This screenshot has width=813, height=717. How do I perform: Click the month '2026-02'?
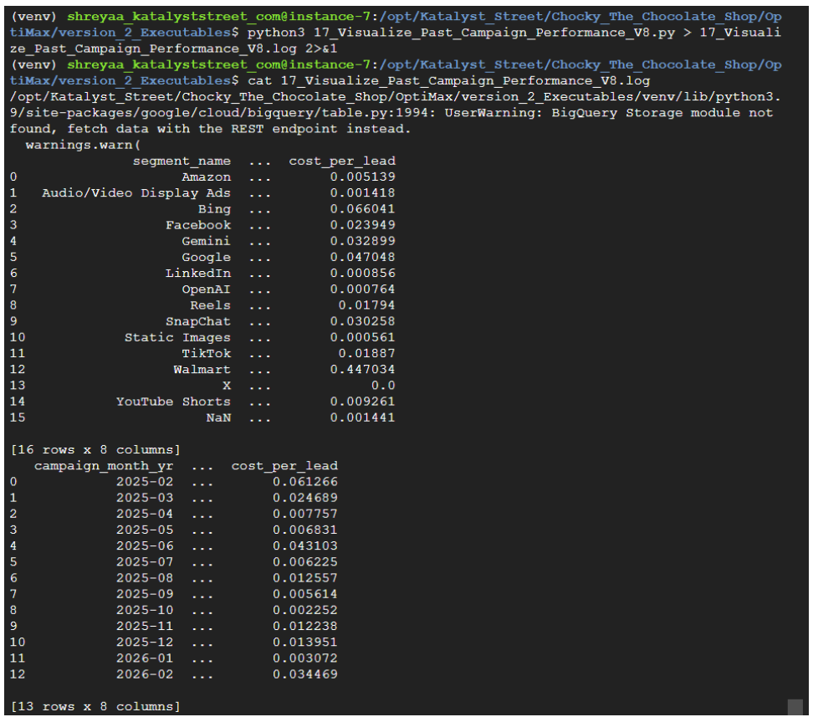click(145, 675)
